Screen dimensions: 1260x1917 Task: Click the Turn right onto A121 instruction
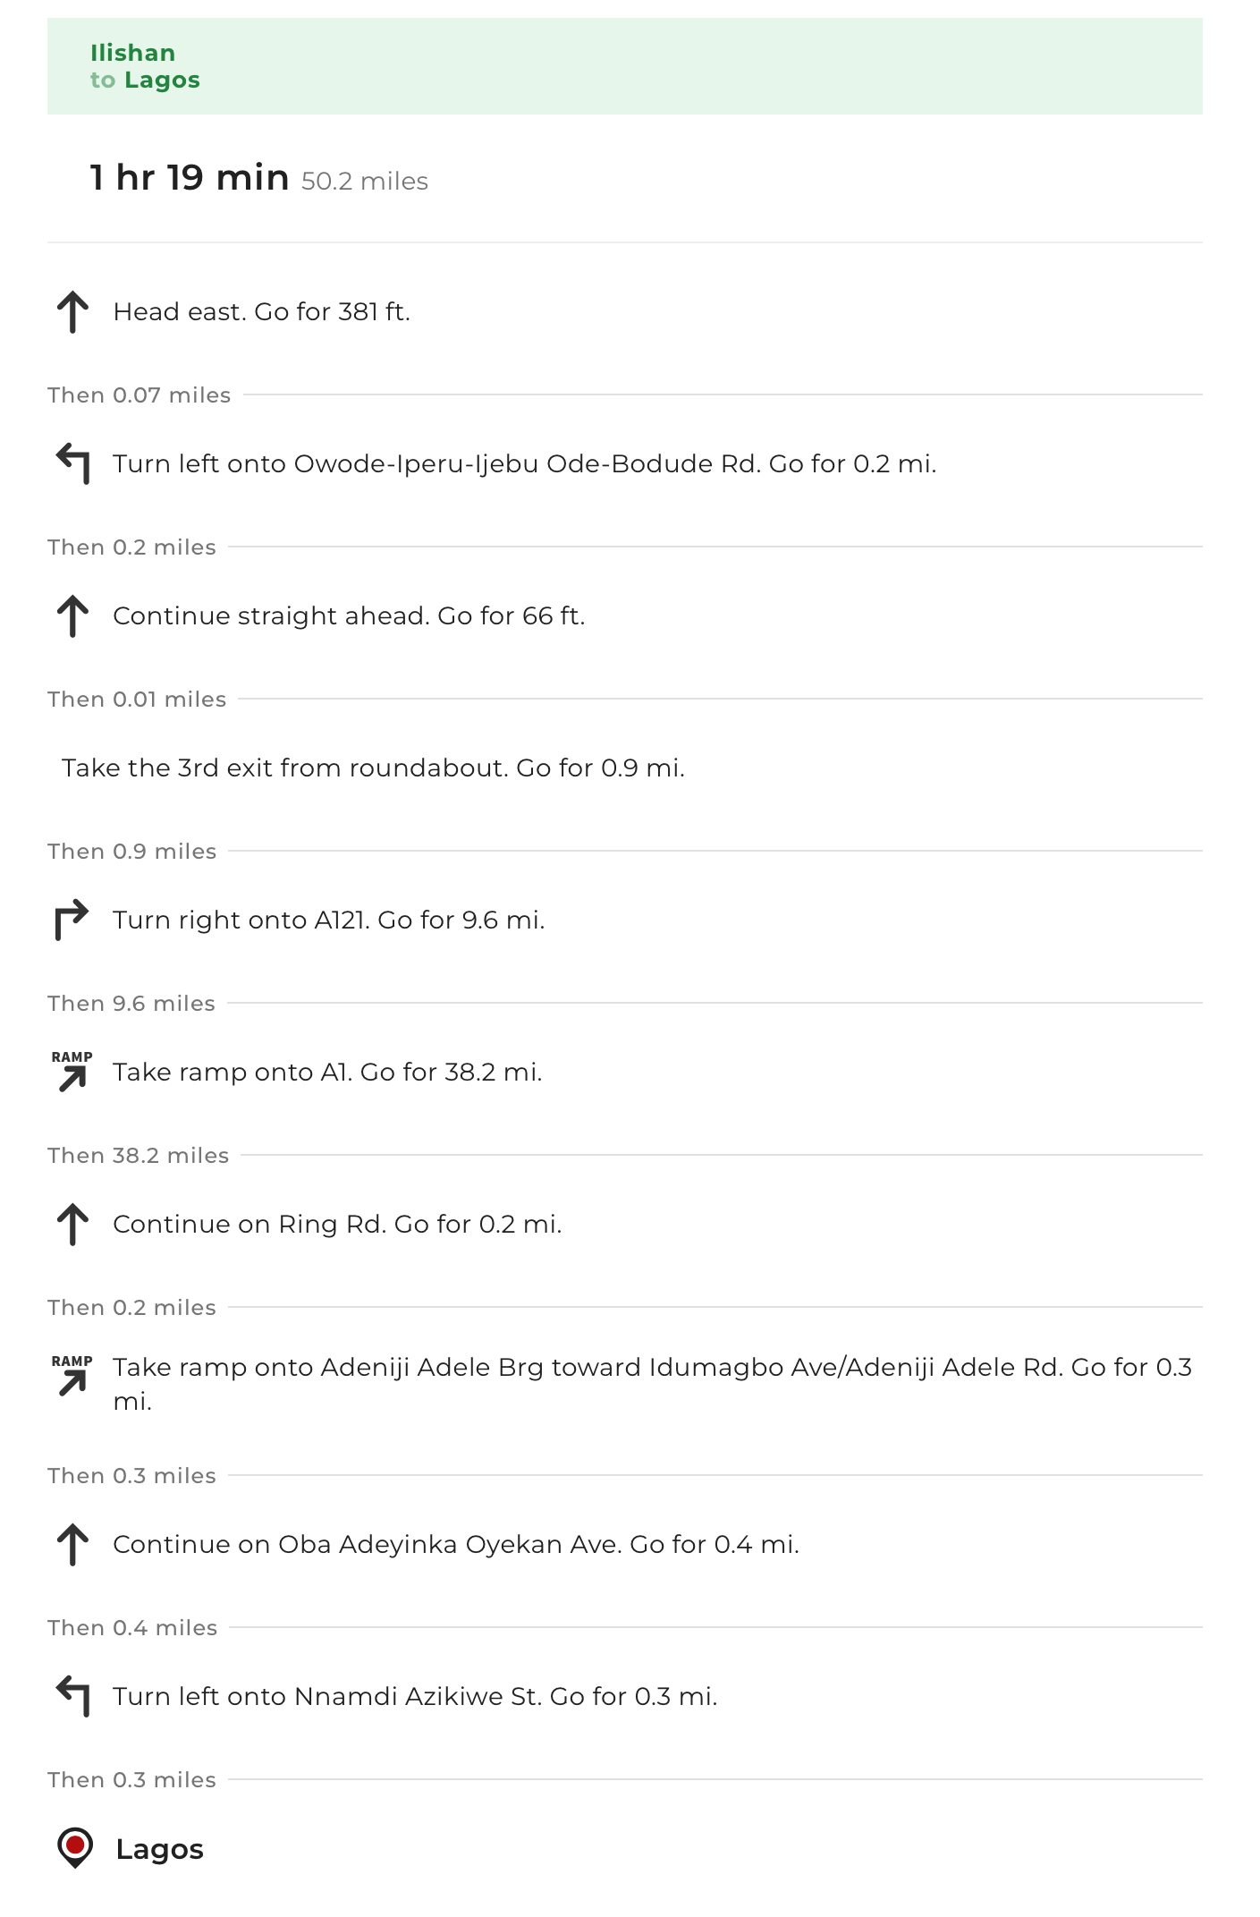click(x=328, y=920)
